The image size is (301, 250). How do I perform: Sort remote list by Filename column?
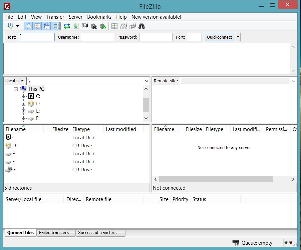point(166,129)
